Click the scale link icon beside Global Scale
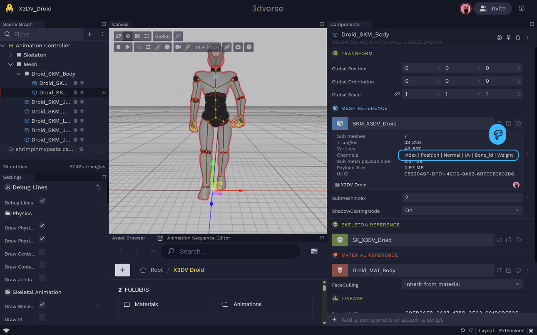The image size is (537, 335). 397,94
